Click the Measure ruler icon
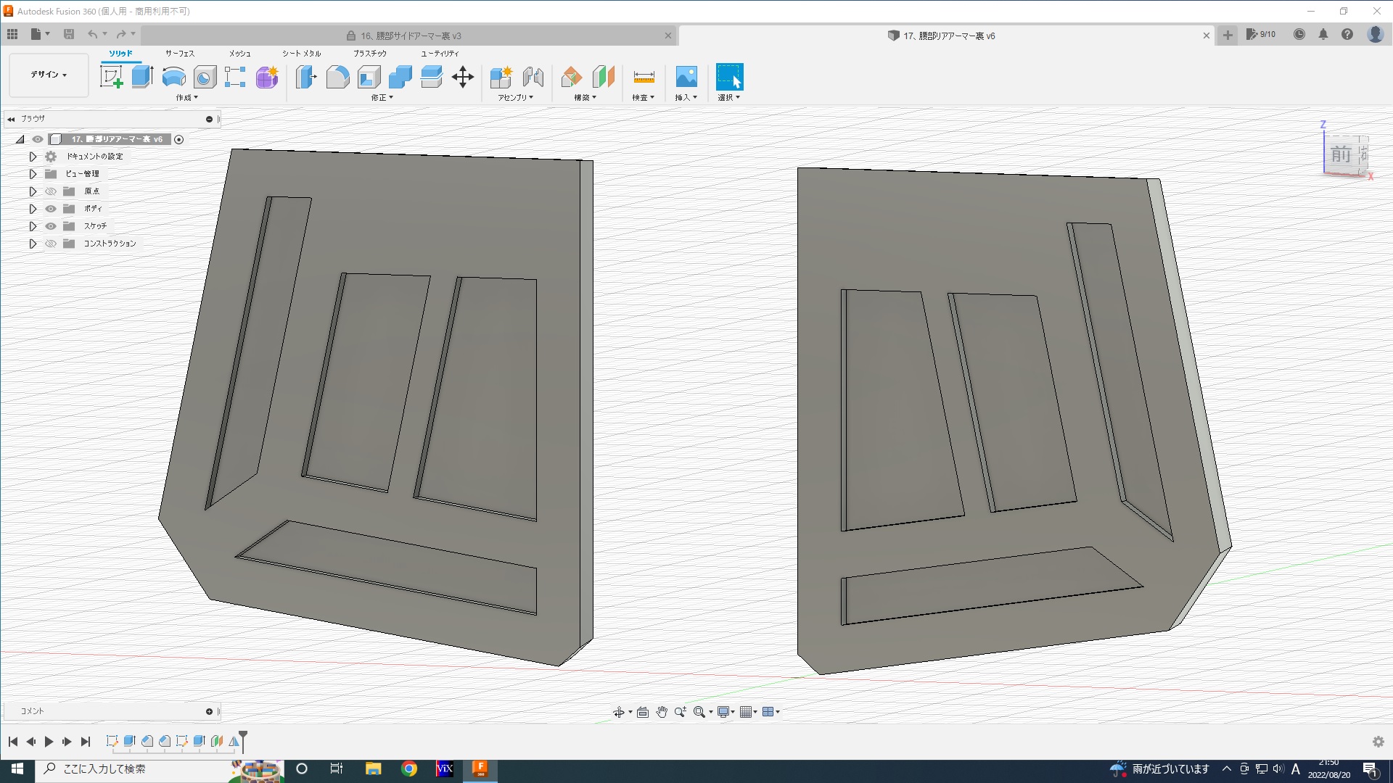The image size is (1393, 783). pos(644,77)
